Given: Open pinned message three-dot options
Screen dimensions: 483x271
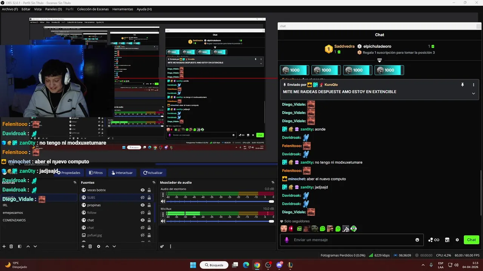Looking at the screenshot, I should tap(474, 85).
